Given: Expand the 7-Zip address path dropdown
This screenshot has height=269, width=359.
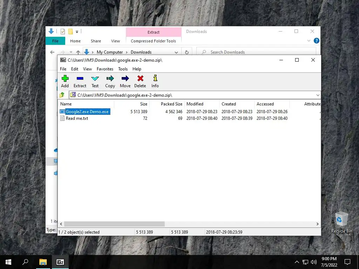Looking at the screenshot, I should pyautogui.click(x=318, y=95).
